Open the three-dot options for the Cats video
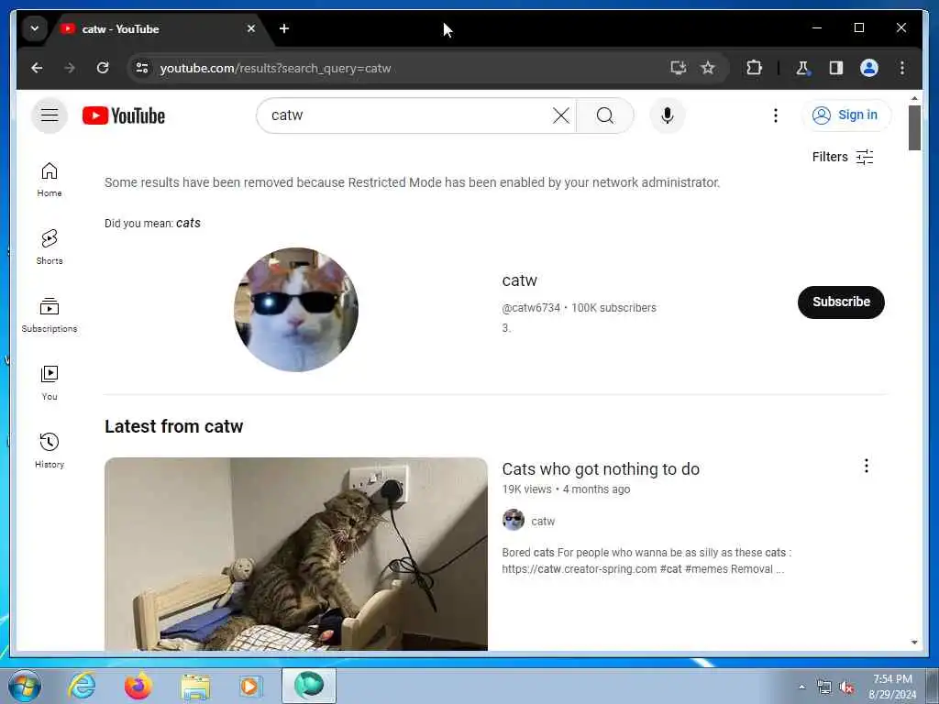Viewport: 939px width, 704px height. pos(866,466)
